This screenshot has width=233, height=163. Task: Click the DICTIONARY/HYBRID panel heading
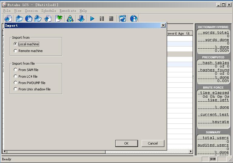tap(213, 27)
